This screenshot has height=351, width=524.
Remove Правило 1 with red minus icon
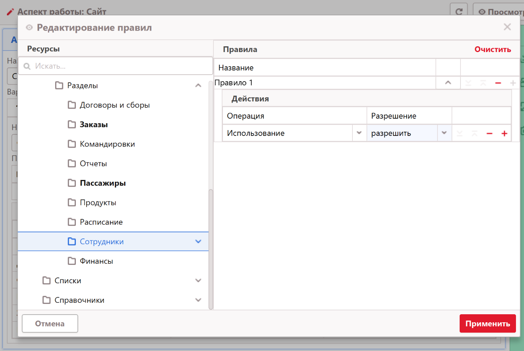[x=498, y=83]
